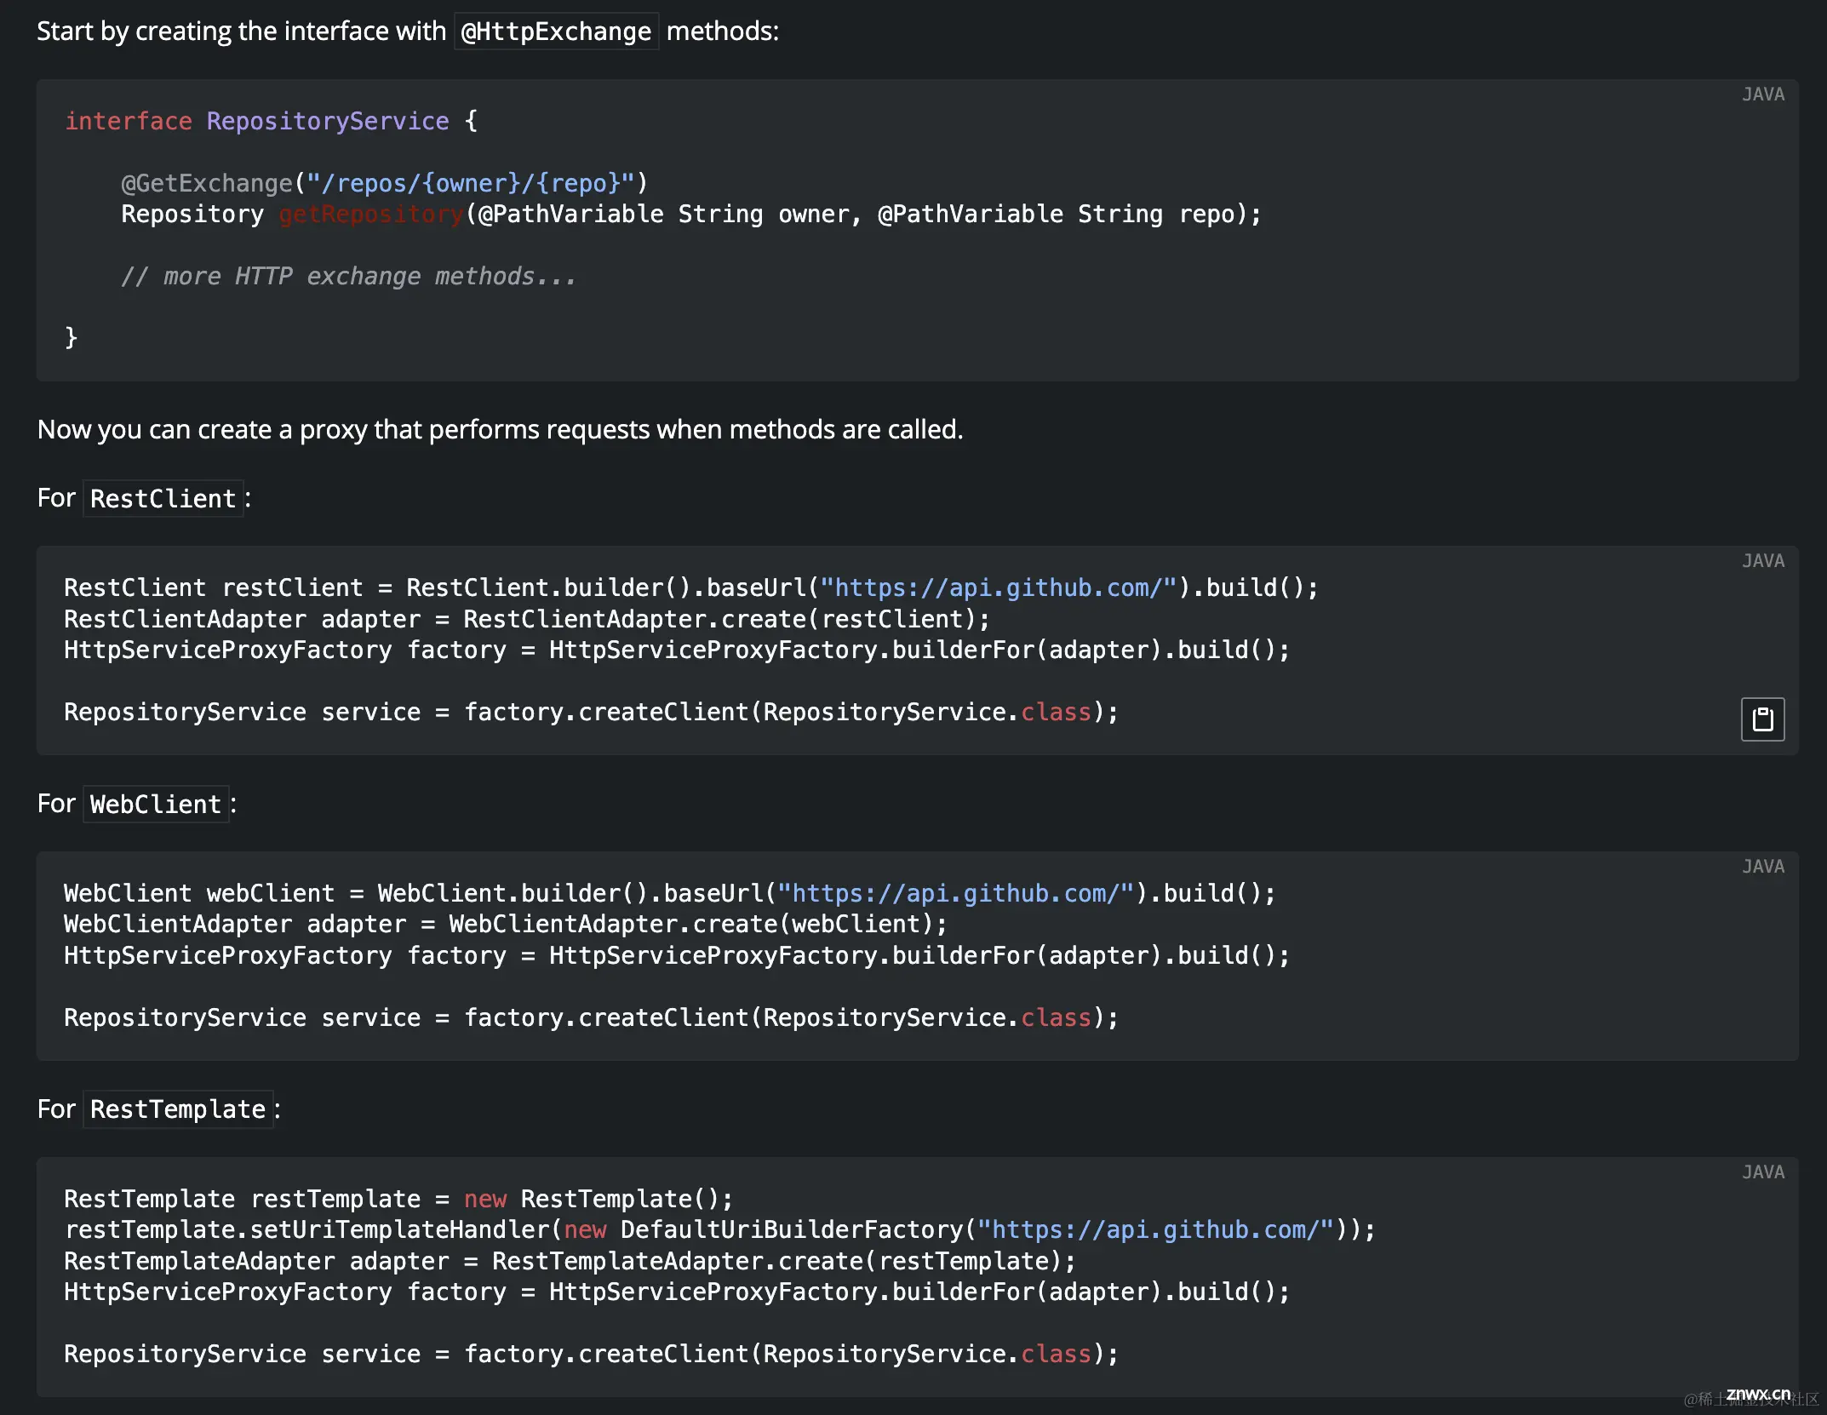
Task: Click the RestTemplate inline code label
Action: (x=178, y=1109)
